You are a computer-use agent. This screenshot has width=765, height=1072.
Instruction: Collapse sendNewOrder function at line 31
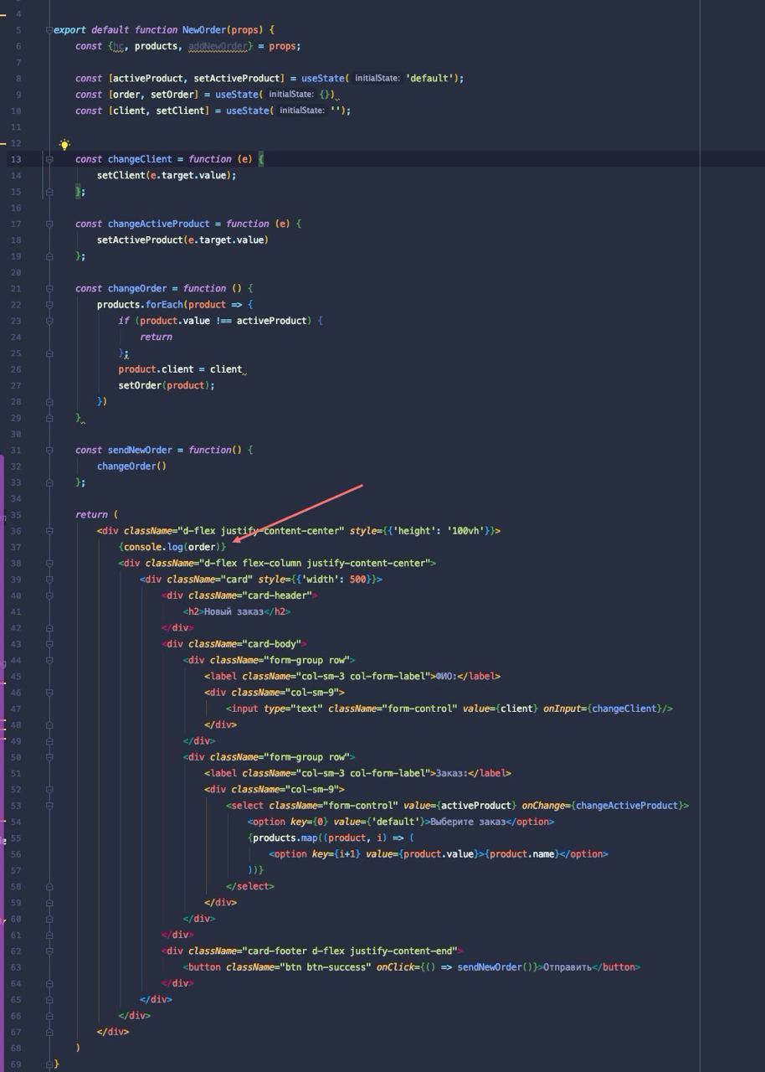click(49, 450)
